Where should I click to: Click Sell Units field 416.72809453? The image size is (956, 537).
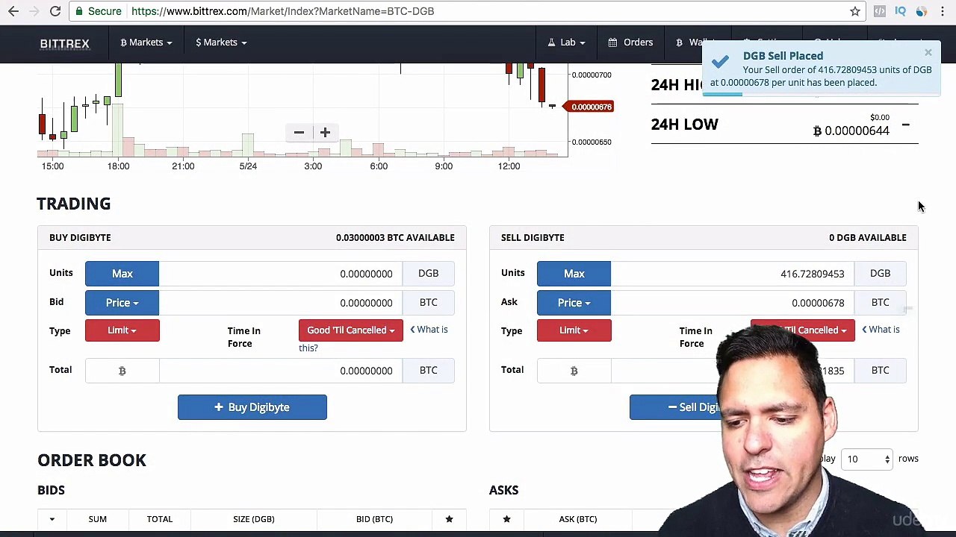732,274
